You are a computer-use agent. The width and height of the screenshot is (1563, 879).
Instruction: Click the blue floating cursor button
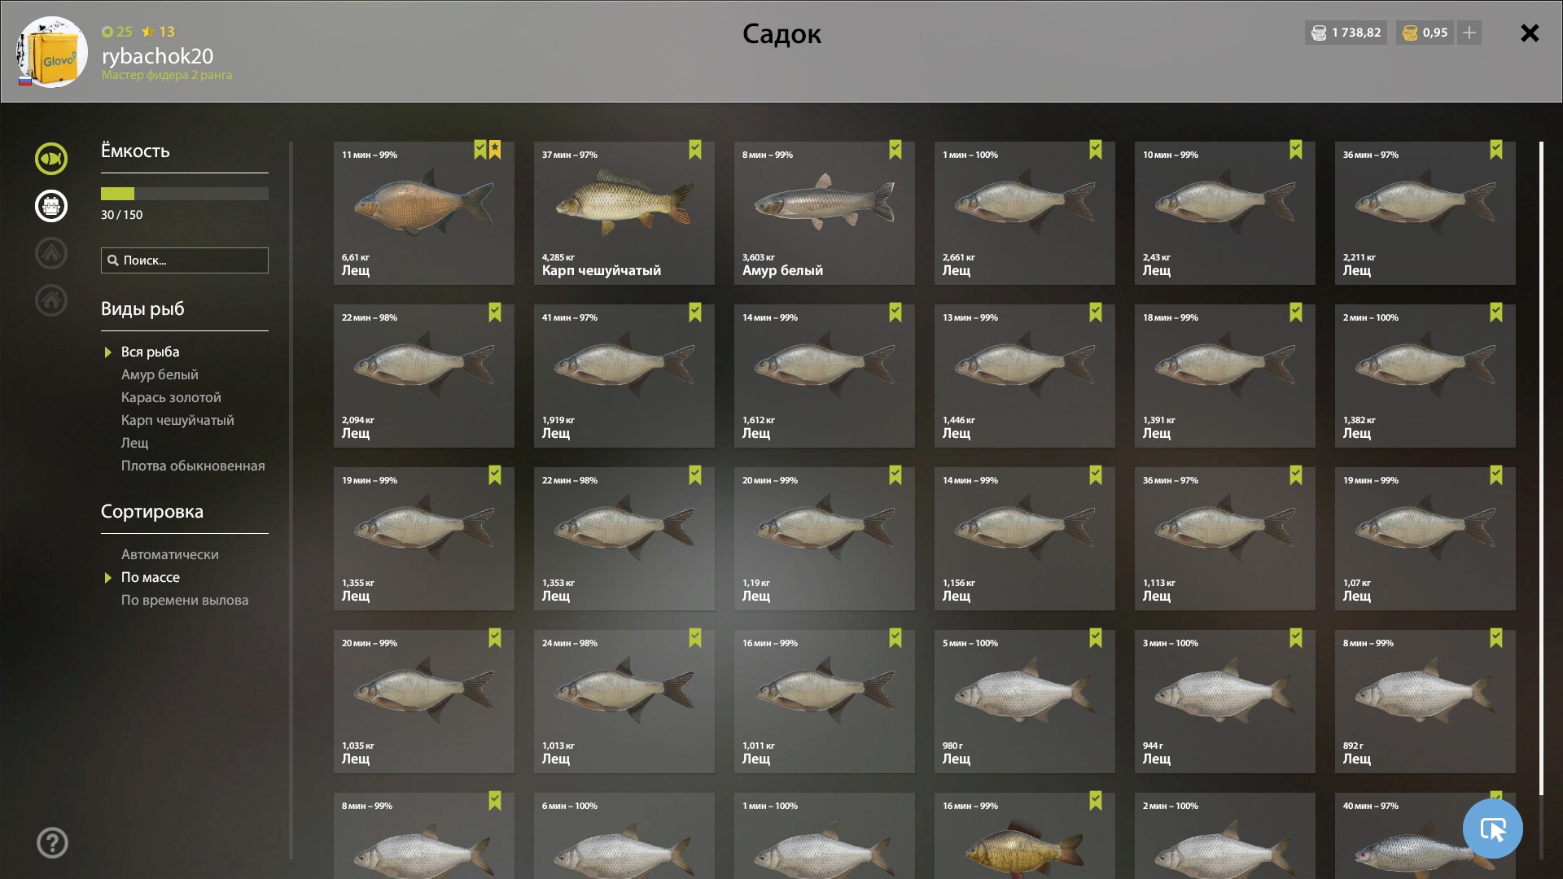pyautogui.click(x=1492, y=829)
